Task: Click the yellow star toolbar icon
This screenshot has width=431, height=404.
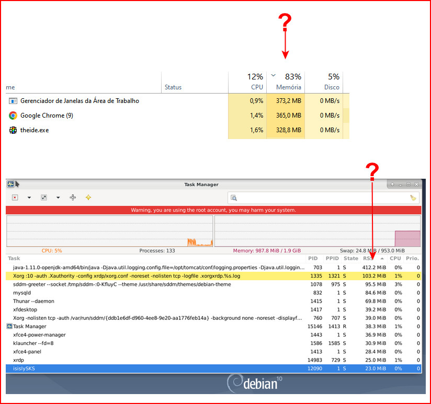Action: click(x=88, y=198)
